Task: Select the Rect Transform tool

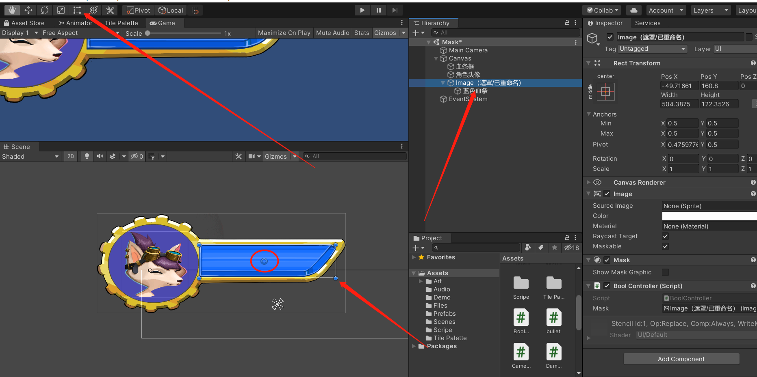Action: [x=77, y=10]
